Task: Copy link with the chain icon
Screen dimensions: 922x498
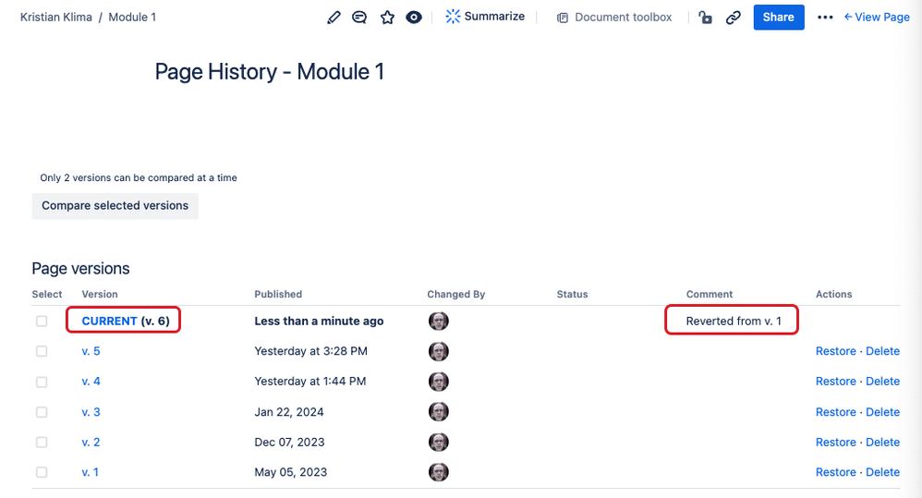Action: point(733,17)
